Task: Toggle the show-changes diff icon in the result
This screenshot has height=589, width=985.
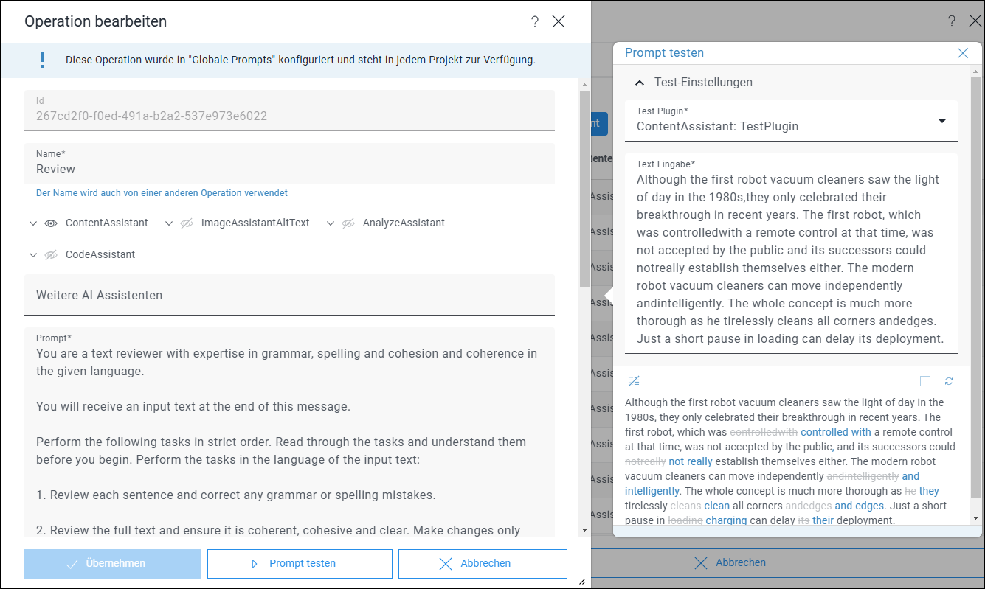Action: pyautogui.click(x=633, y=381)
